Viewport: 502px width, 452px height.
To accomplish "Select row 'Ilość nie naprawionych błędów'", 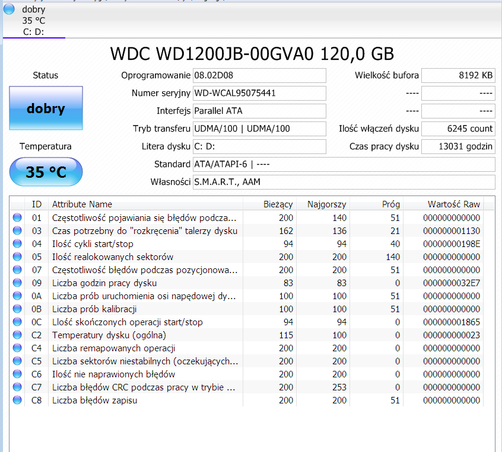I will click(x=247, y=374).
